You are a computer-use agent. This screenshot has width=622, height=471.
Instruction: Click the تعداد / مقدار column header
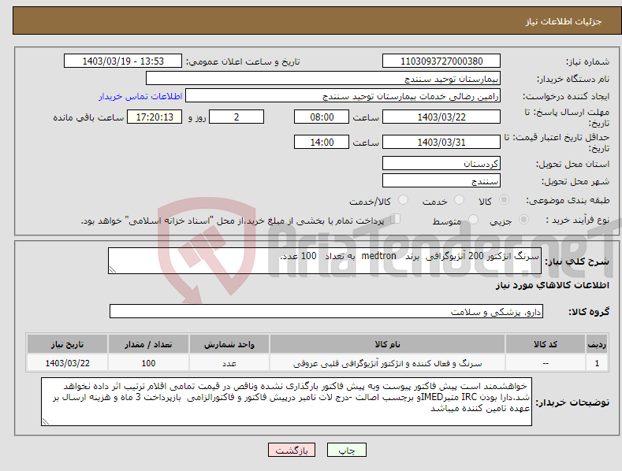coord(148,344)
